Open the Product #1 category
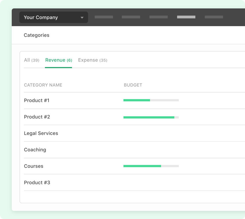245x219 pixels. click(x=36, y=100)
